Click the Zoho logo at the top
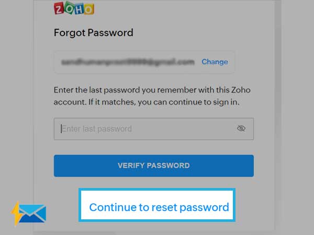This screenshot has height=235, width=314. 74,8
